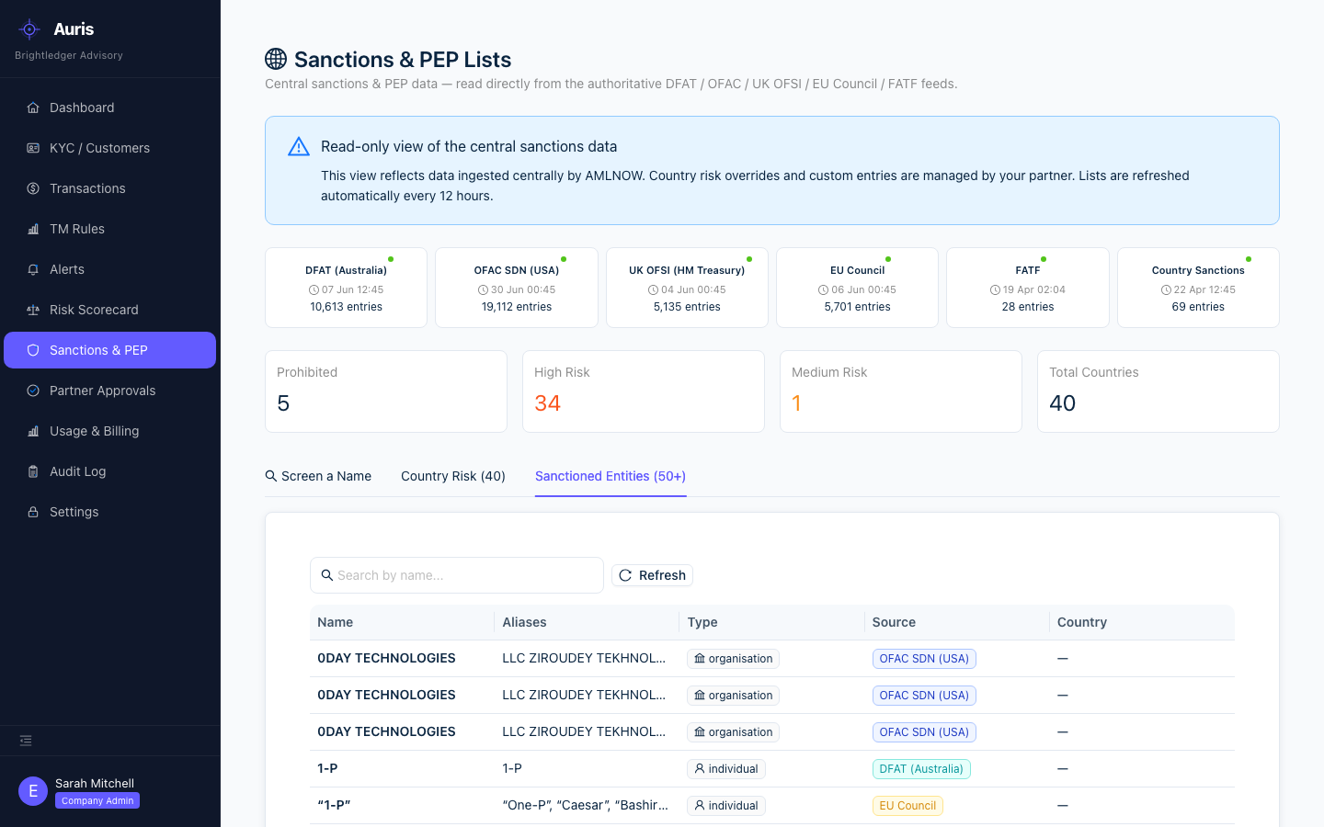This screenshot has height=827, width=1324.
Task: Click the Sarah Mitchell user name
Action: (x=95, y=783)
